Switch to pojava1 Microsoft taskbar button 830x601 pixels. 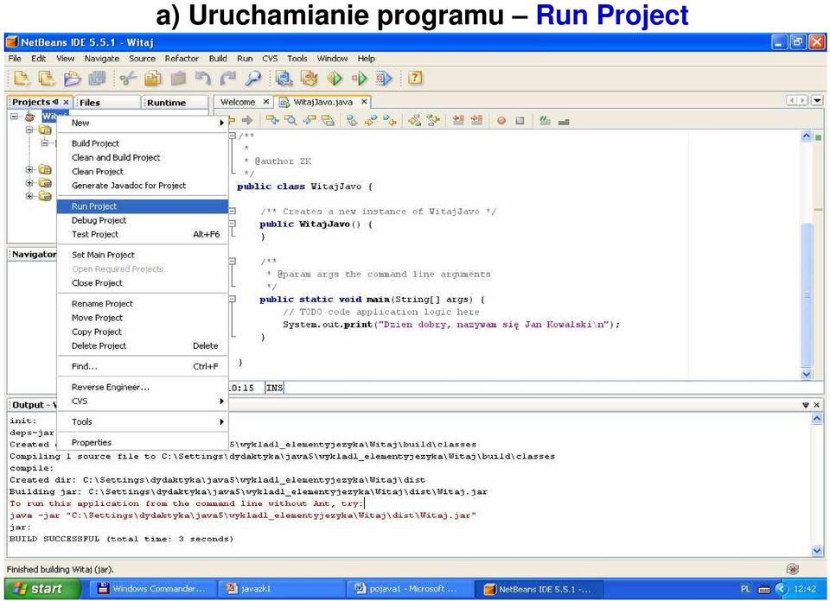coord(409,588)
